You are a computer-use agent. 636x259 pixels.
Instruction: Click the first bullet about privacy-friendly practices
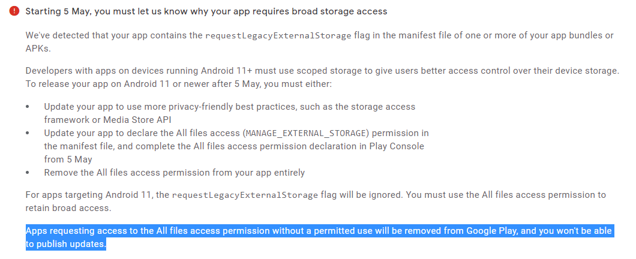coord(230,113)
